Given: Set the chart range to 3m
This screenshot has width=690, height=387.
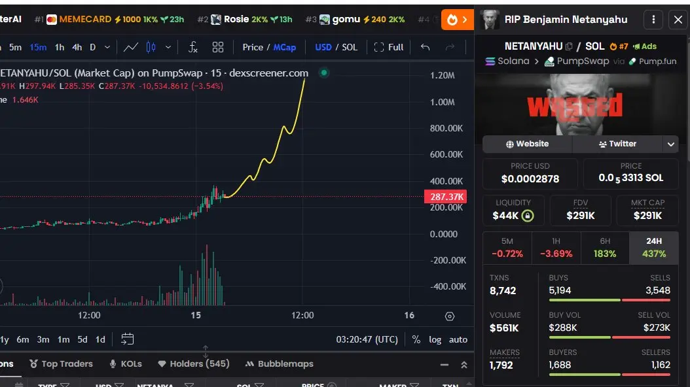Looking at the screenshot, I should (43, 339).
